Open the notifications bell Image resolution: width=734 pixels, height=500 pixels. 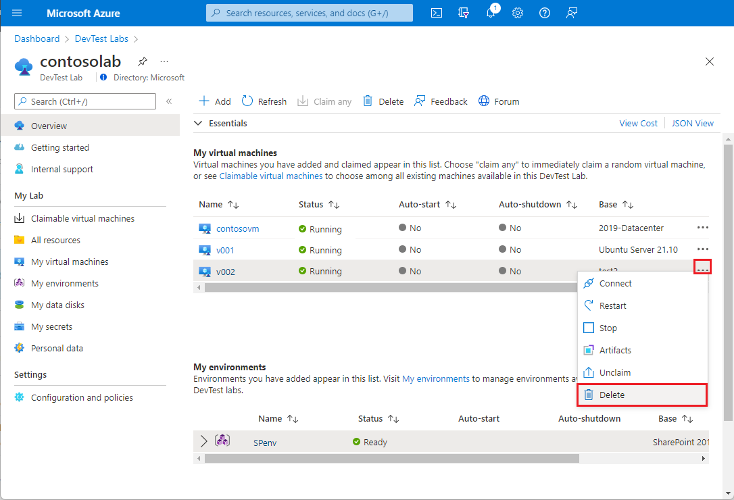point(491,12)
